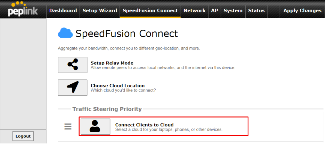Click the Traffic Steering Priority section header

point(107,109)
